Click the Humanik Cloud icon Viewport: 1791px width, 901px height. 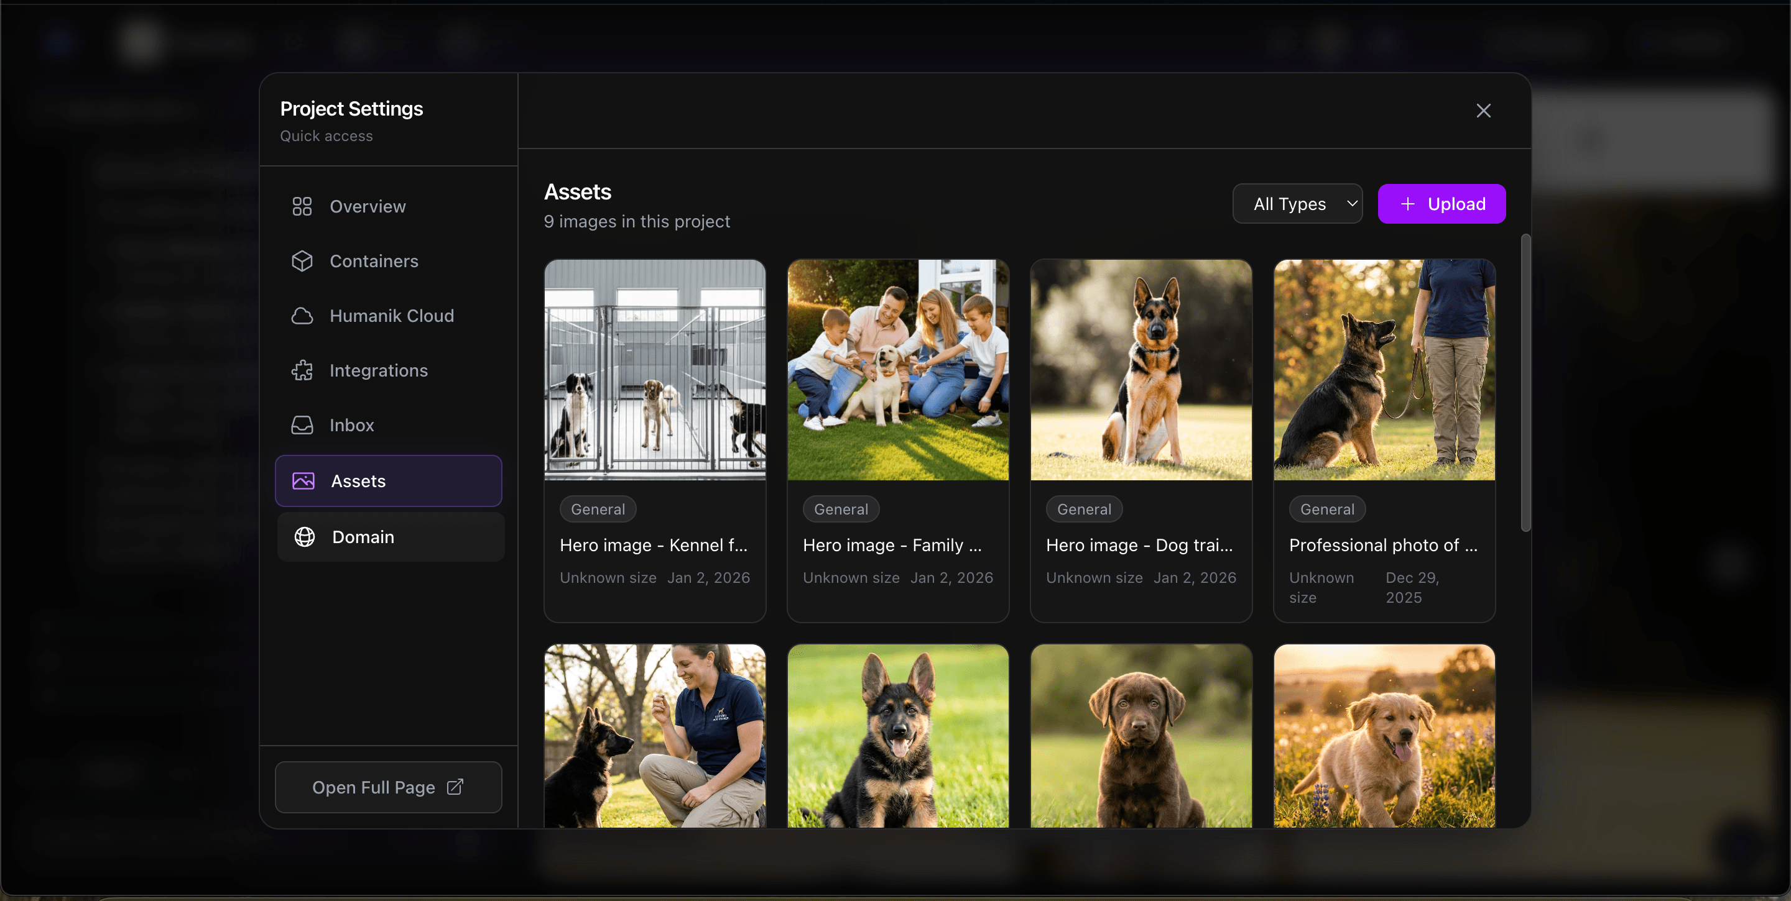point(302,316)
